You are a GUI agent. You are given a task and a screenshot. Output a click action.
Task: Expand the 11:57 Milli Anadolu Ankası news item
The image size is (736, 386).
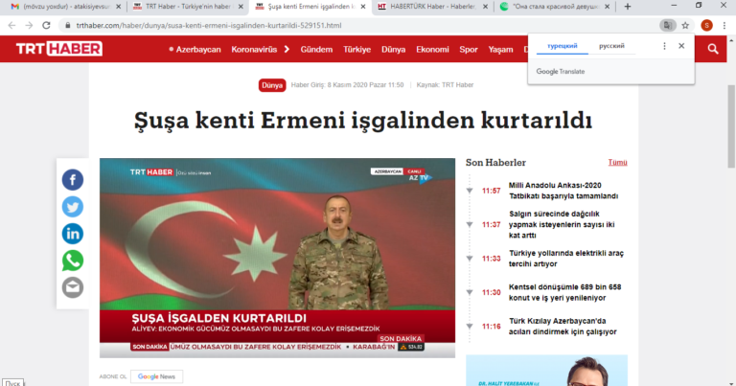click(x=470, y=191)
